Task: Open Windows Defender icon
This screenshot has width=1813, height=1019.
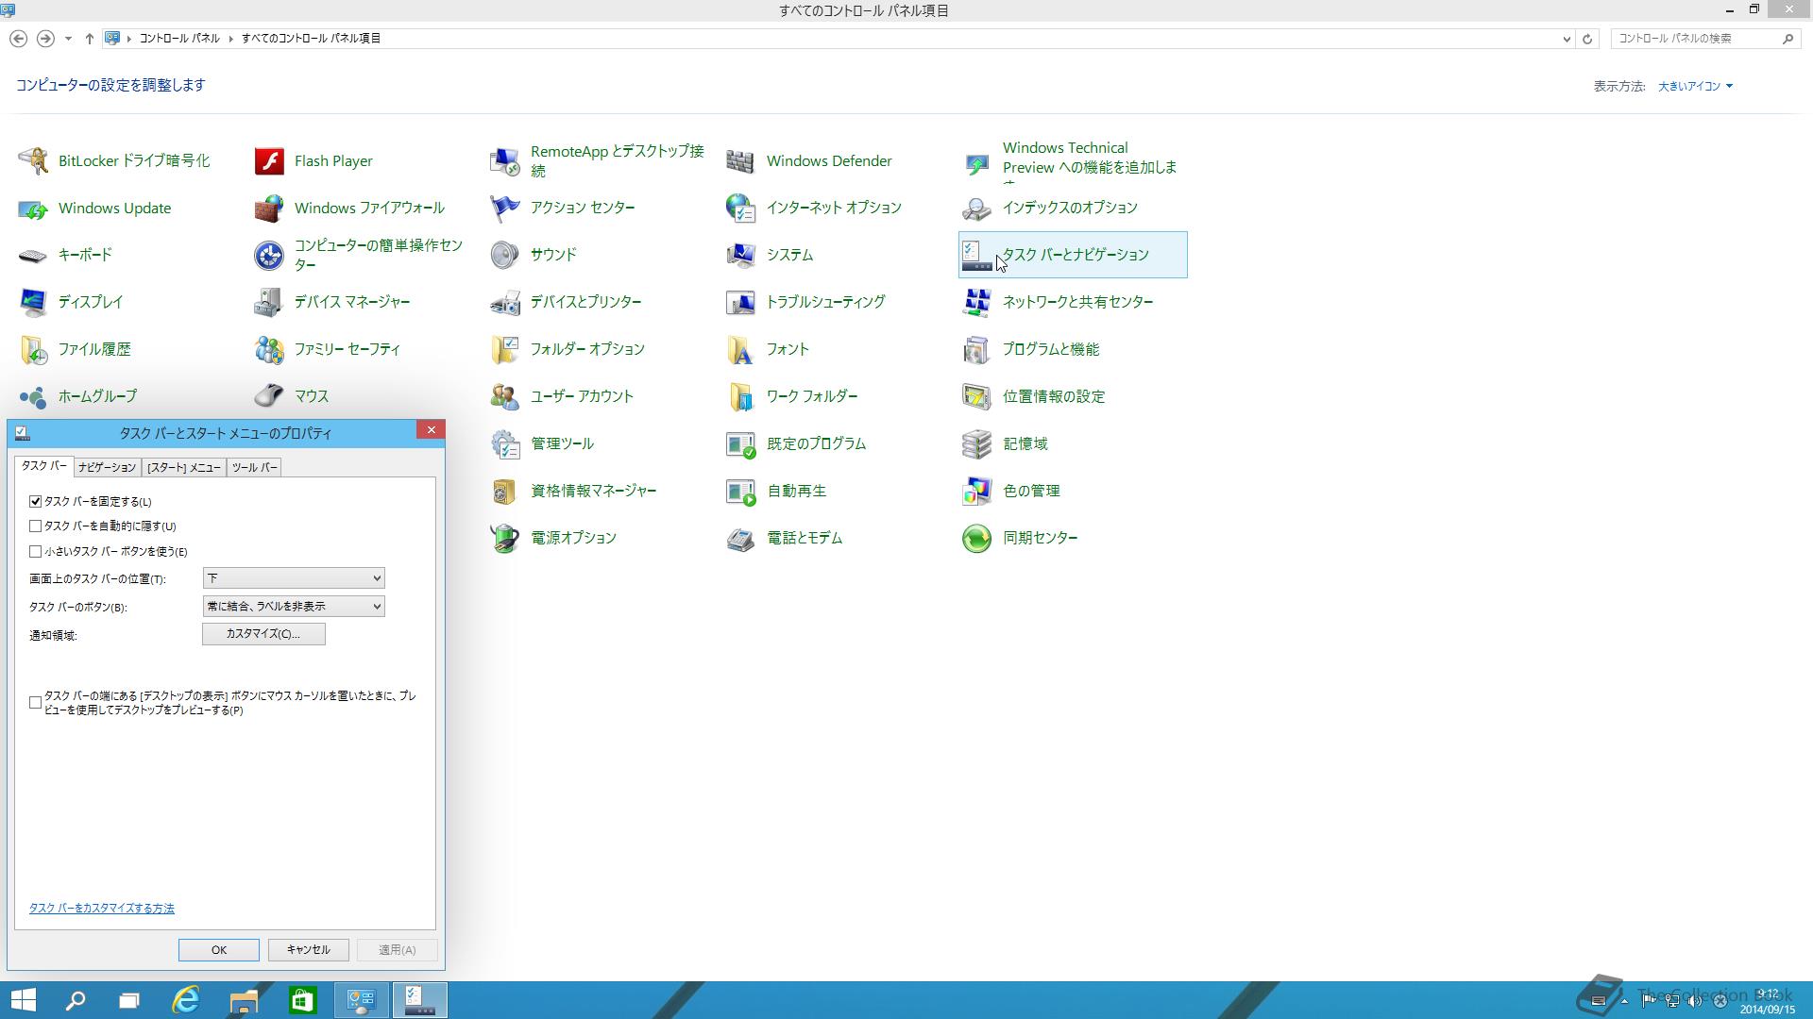Action: [740, 161]
